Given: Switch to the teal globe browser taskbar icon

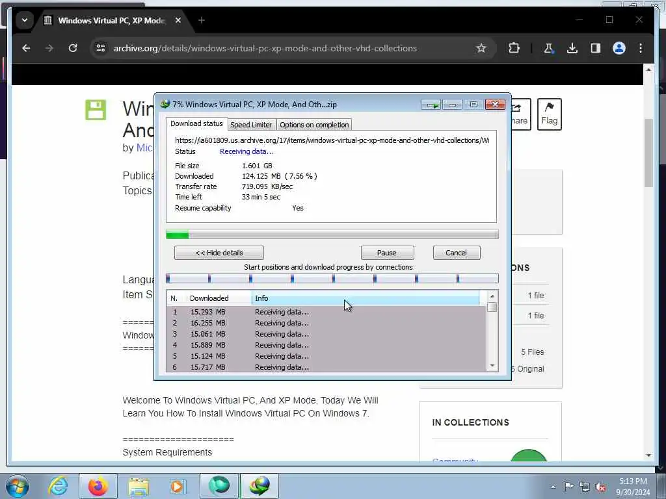Looking at the screenshot, I should tap(219, 486).
